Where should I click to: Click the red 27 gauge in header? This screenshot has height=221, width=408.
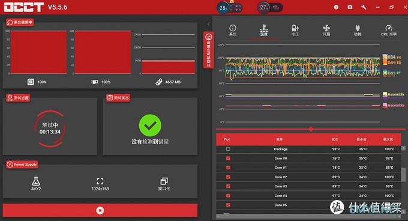pos(263,8)
